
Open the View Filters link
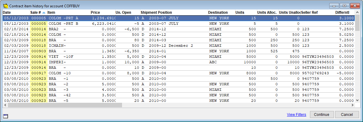coord(296,115)
